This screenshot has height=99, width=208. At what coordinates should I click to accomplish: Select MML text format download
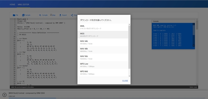pos(103,27)
